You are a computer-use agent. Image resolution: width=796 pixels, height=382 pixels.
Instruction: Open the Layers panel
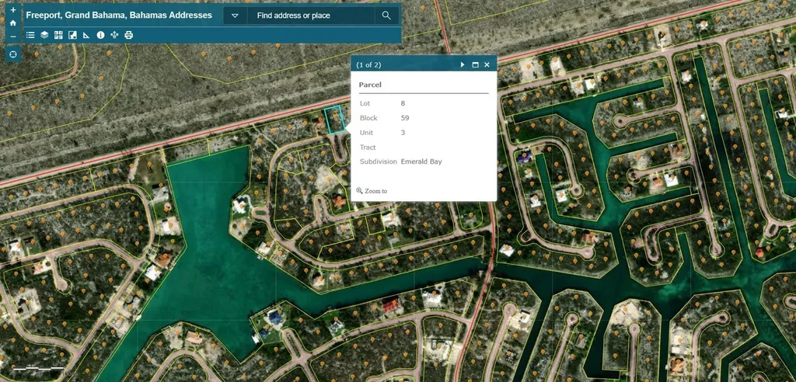tap(44, 35)
